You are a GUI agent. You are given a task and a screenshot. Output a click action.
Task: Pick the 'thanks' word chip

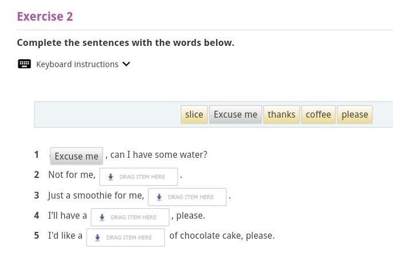click(x=281, y=114)
